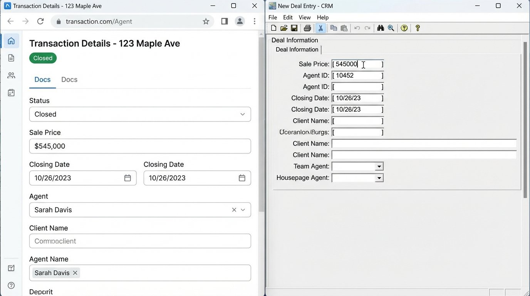Click the help question mark in the sidebar

10,285
